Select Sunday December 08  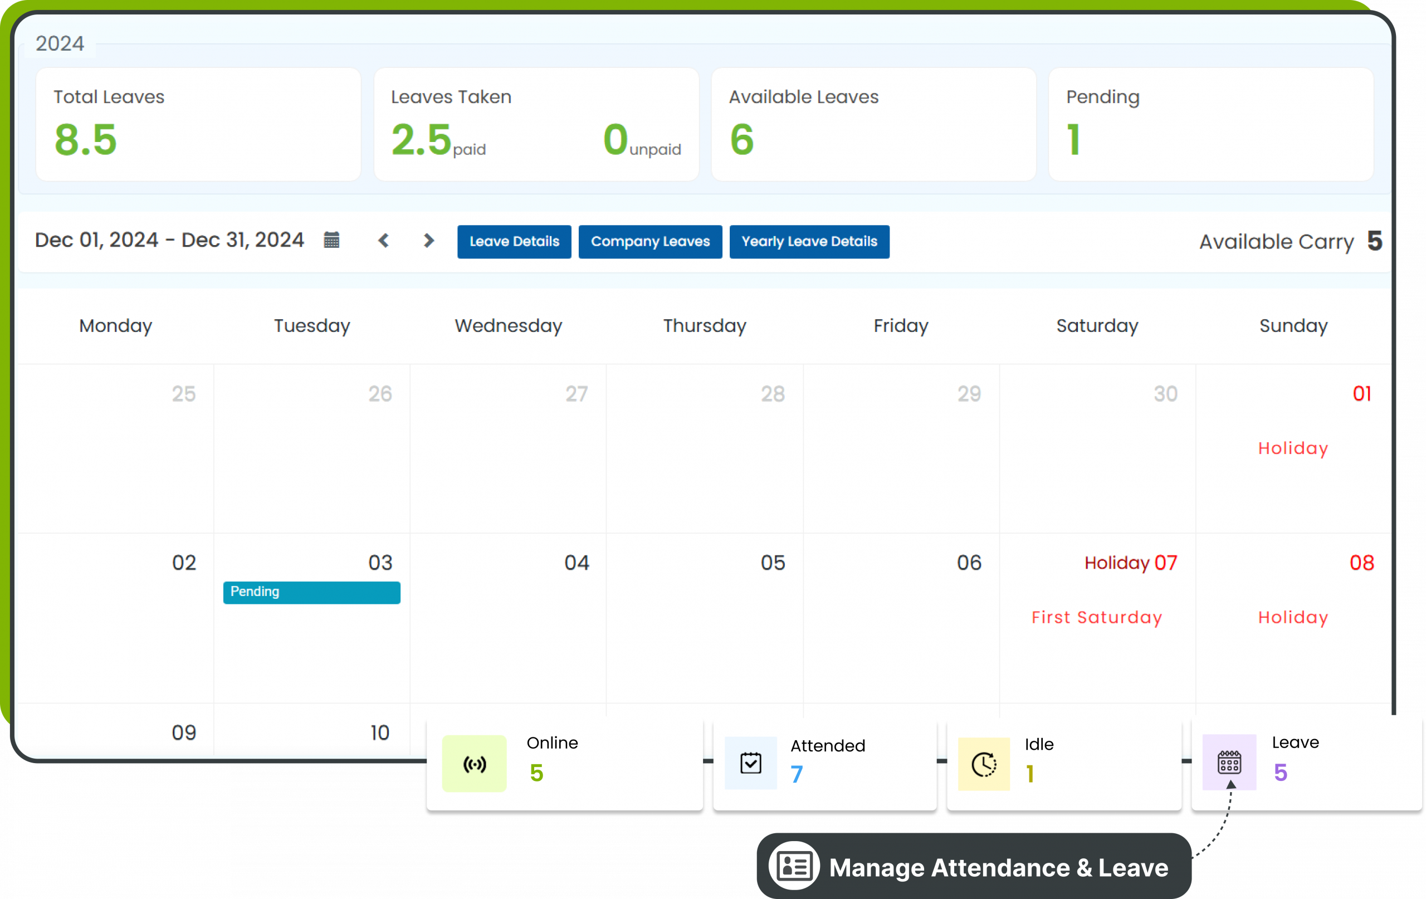pyautogui.click(x=1362, y=563)
